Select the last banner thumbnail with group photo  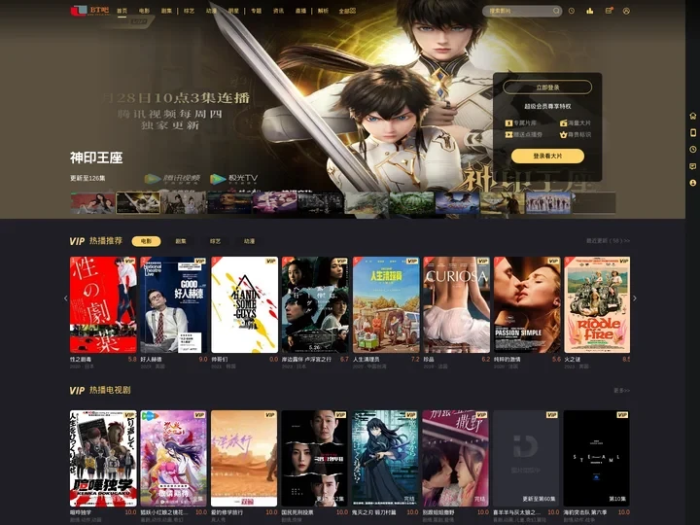(x=548, y=203)
